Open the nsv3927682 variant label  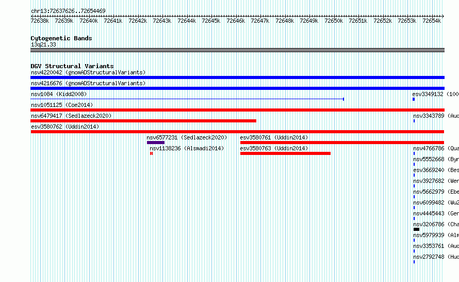click(436, 181)
